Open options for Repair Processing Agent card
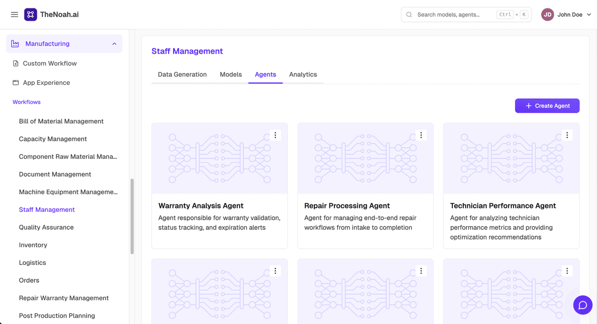 (x=421, y=135)
